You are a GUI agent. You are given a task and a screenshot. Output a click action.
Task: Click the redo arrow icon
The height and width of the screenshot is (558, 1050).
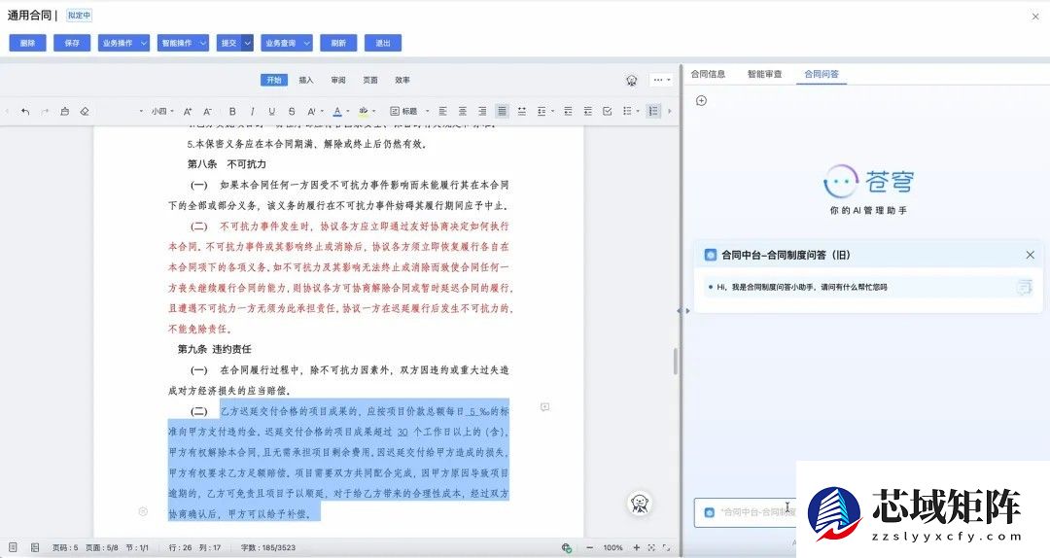coord(45,111)
